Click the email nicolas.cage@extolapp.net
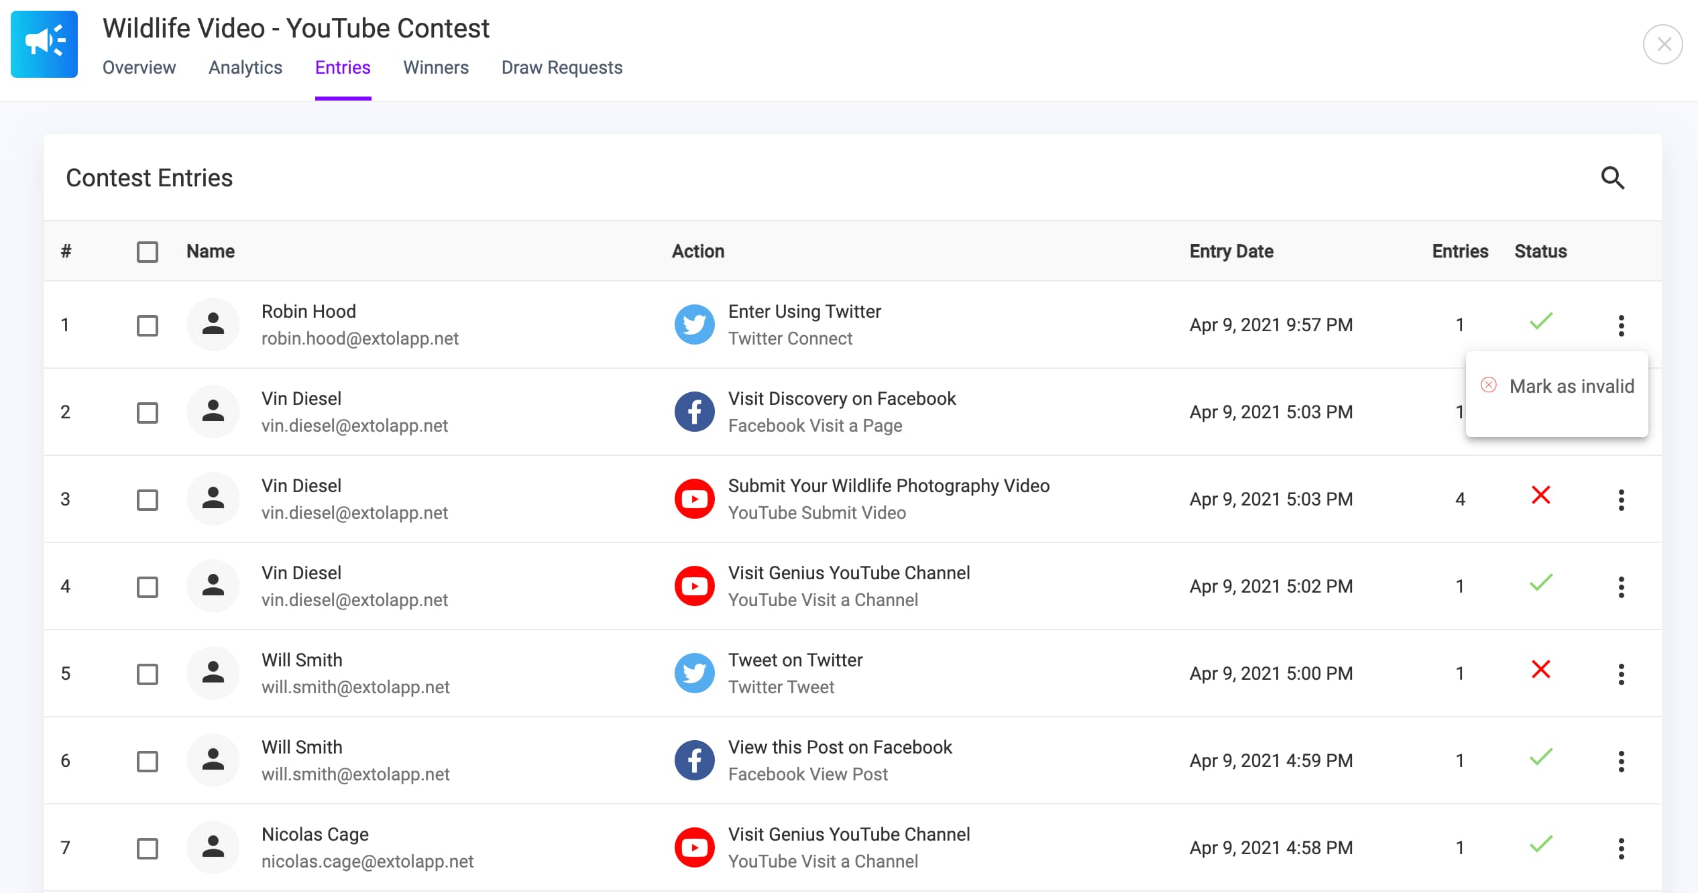Viewport: 1698px width, 893px height. [x=367, y=861]
